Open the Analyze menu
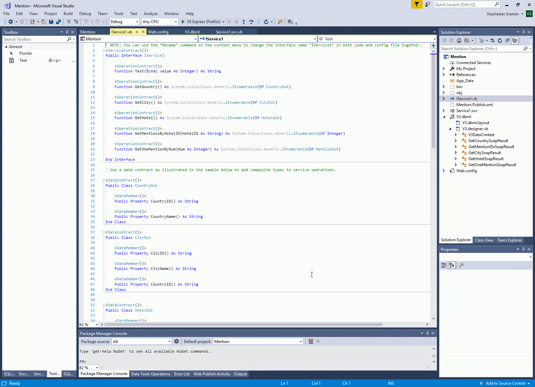 pos(150,14)
